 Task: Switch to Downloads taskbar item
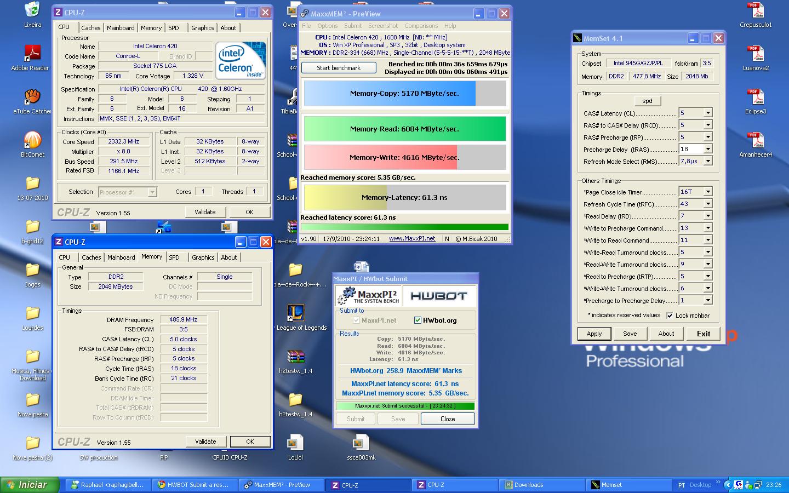(542, 485)
